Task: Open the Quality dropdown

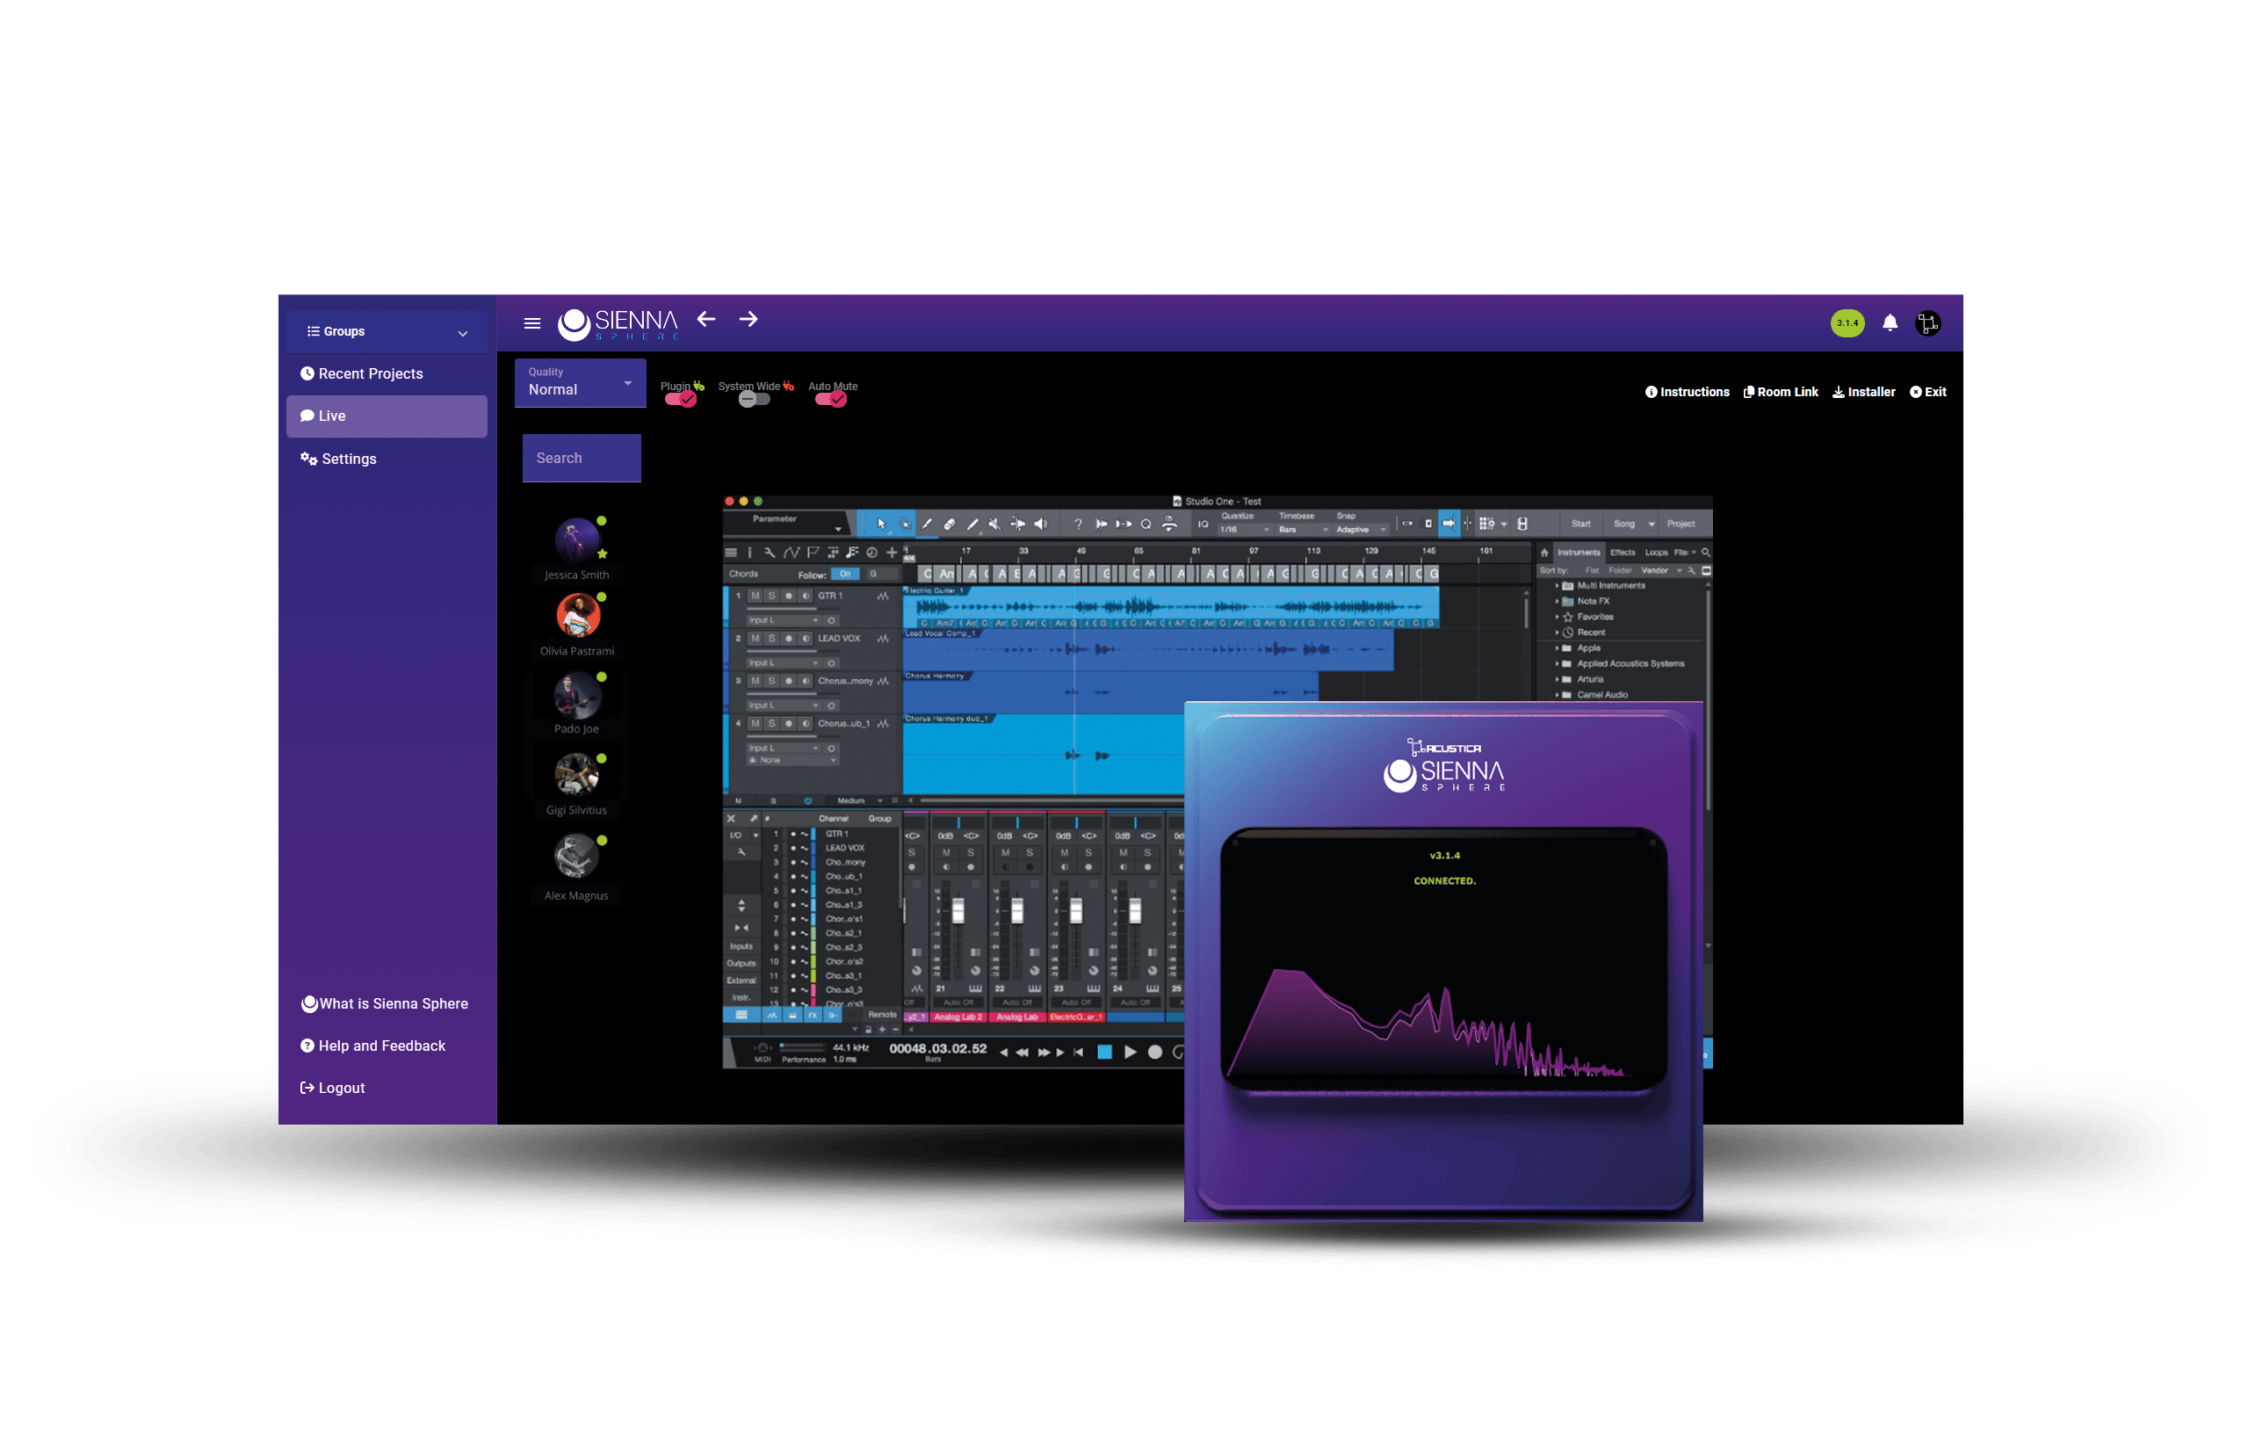Action: tap(580, 382)
